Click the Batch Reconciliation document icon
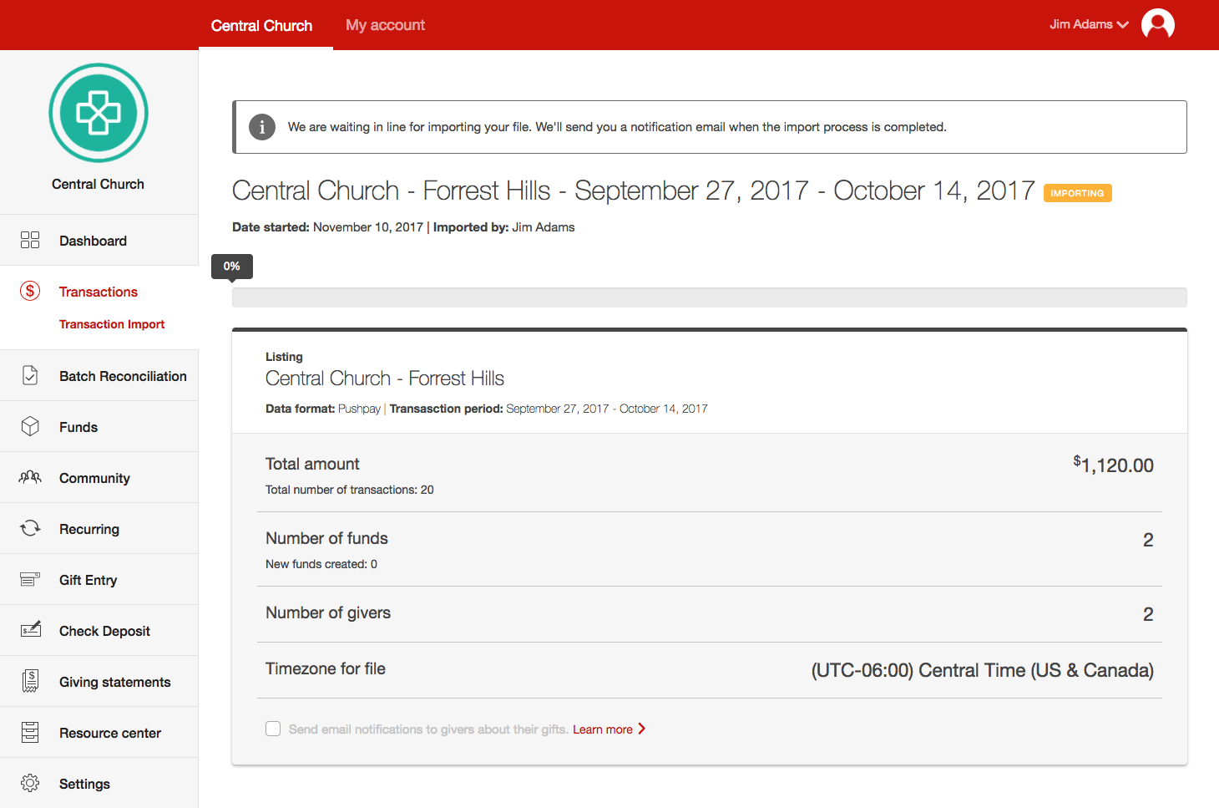Viewport: 1219px width, 808px height. pyautogui.click(x=30, y=376)
